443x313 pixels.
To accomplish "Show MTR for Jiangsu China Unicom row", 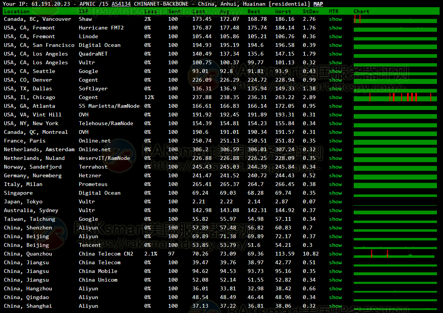I will [x=335, y=280].
